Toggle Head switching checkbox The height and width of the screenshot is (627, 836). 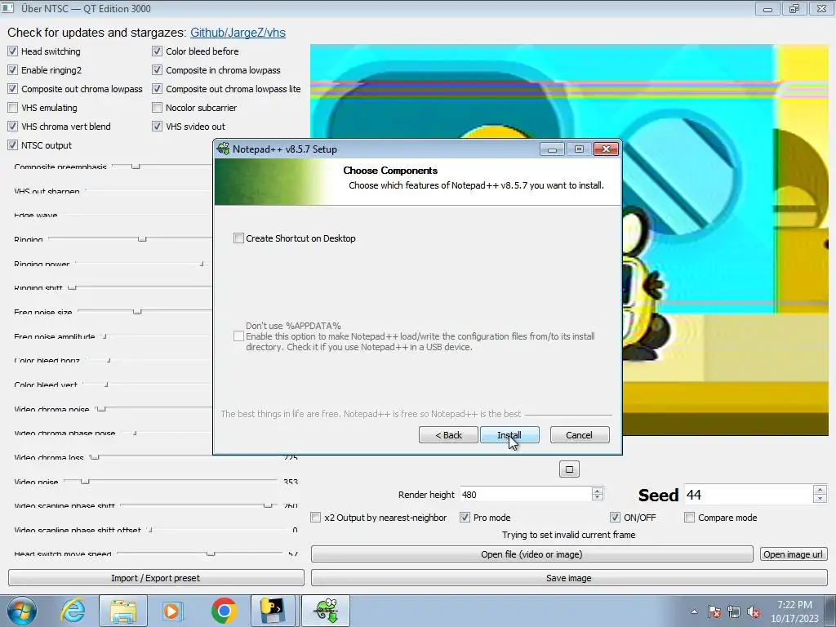(x=13, y=51)
